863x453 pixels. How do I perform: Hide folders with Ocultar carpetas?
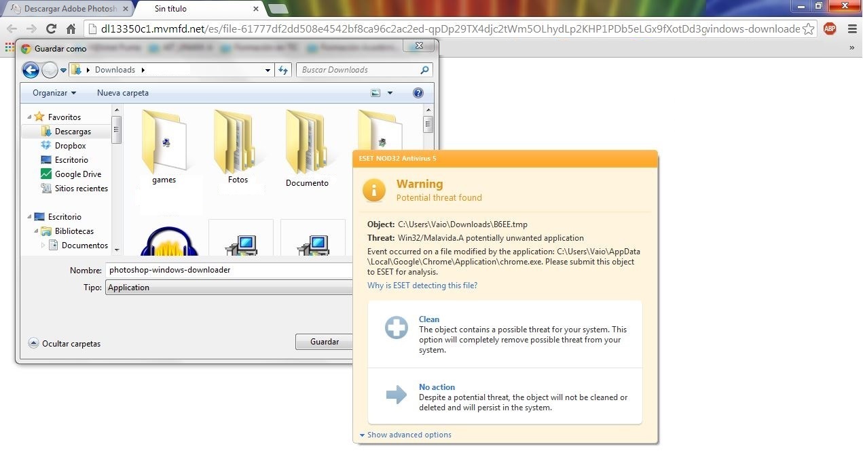click(x=65, y=344)
